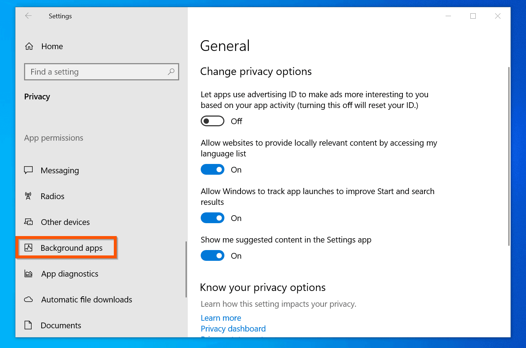Click the Change privacy options heading
The width and height of the screenshot is (526, 348).
point(256,71)
